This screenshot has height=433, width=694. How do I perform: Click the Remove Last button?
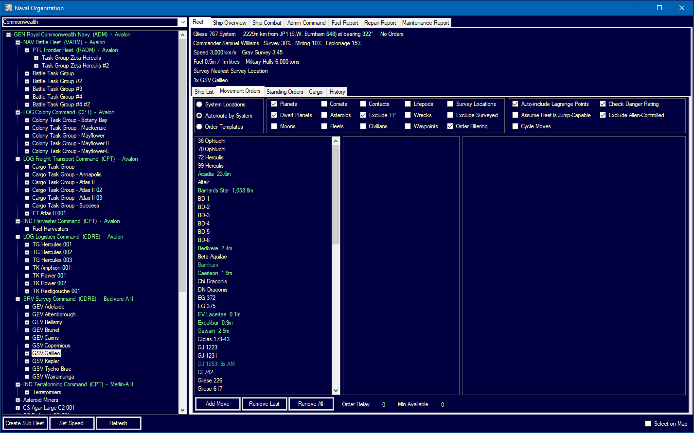coord(265,404)
